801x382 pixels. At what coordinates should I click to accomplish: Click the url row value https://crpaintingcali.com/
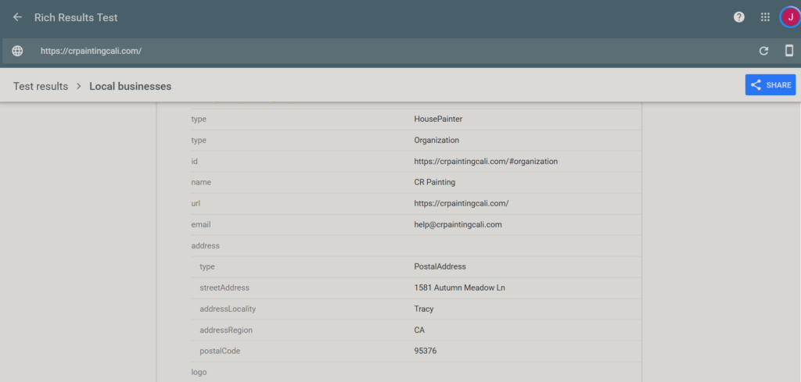[x=462, y=203]
